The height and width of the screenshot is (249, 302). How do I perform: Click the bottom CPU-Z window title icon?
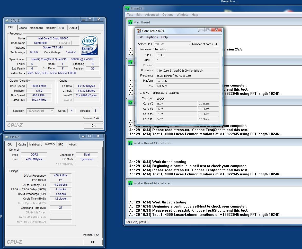click(x=7, y=137)
